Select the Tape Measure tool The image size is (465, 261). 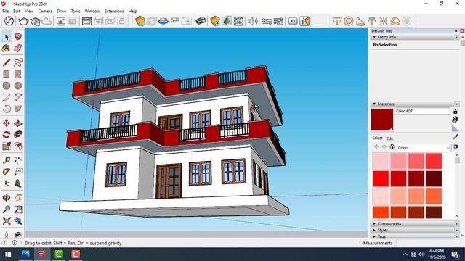click(7, 160)
